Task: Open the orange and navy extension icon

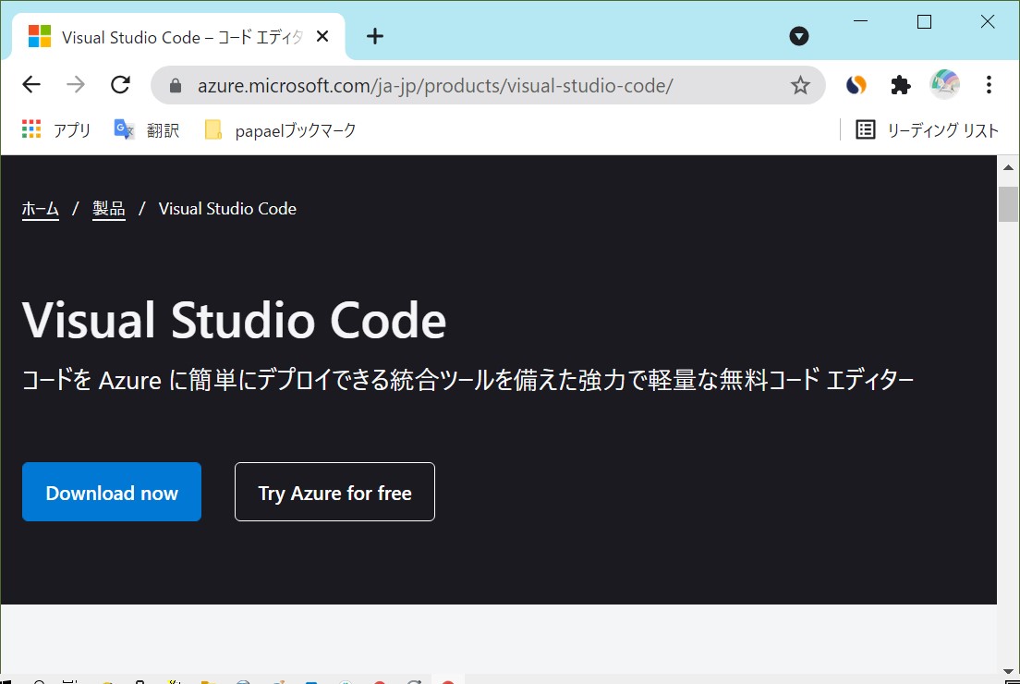Action: point(856,85)
